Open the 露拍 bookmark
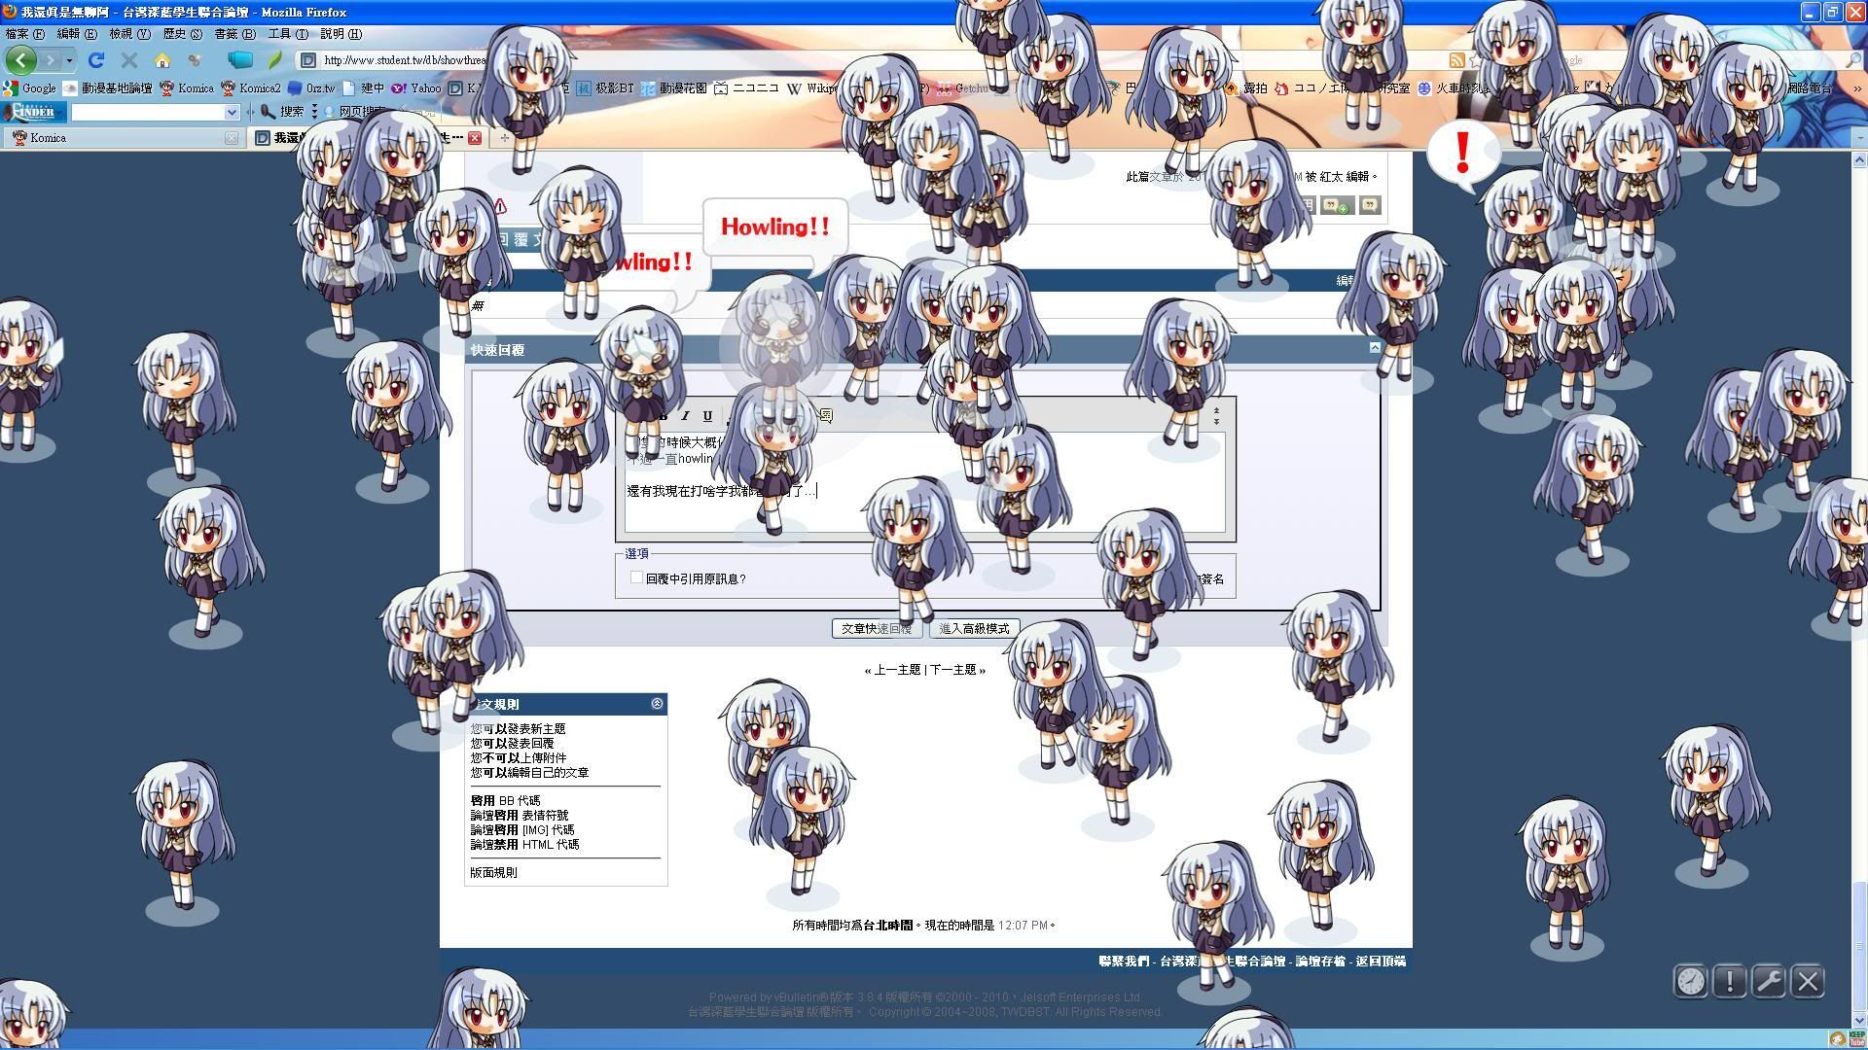Screen dimensions: 1868x1050 click(1246, 88)
